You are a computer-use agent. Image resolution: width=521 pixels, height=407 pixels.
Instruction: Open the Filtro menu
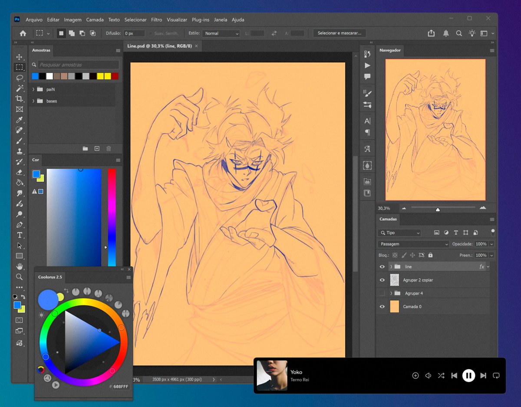(157, 20)
